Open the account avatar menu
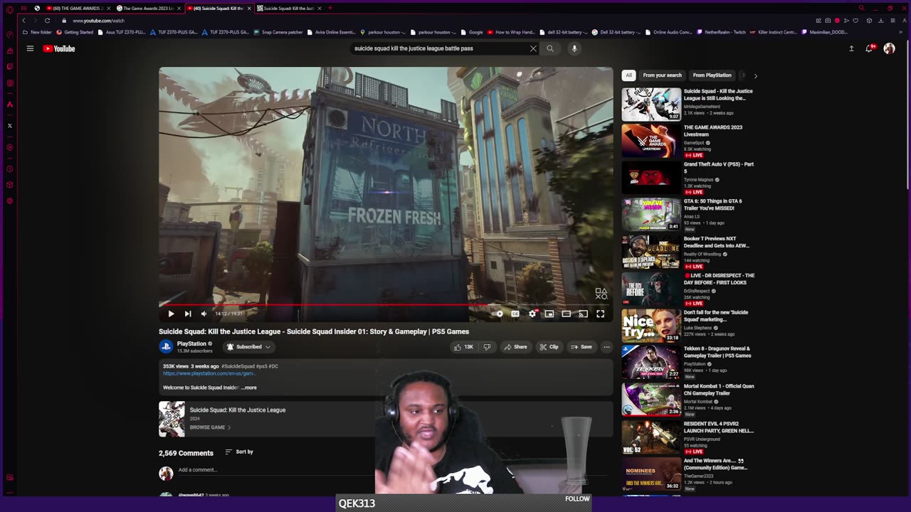 point(889,48)
